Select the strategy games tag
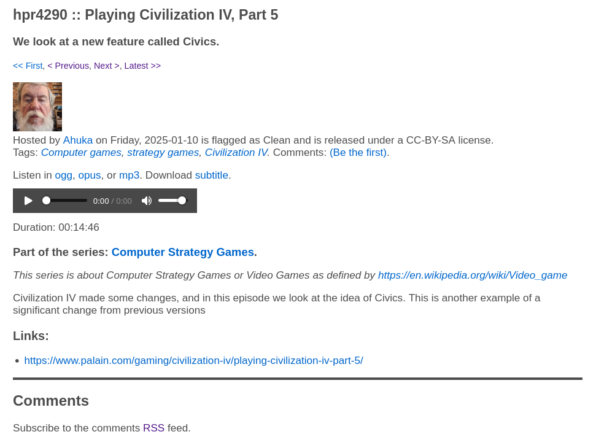 (163, 152)
